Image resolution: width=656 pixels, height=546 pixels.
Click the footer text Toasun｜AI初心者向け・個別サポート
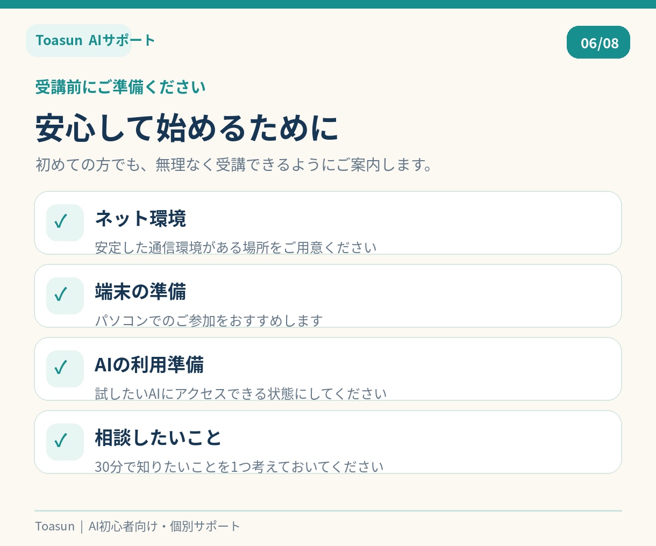point(138,526)
